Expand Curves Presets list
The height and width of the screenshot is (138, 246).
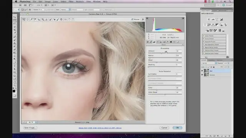point(203,39)
